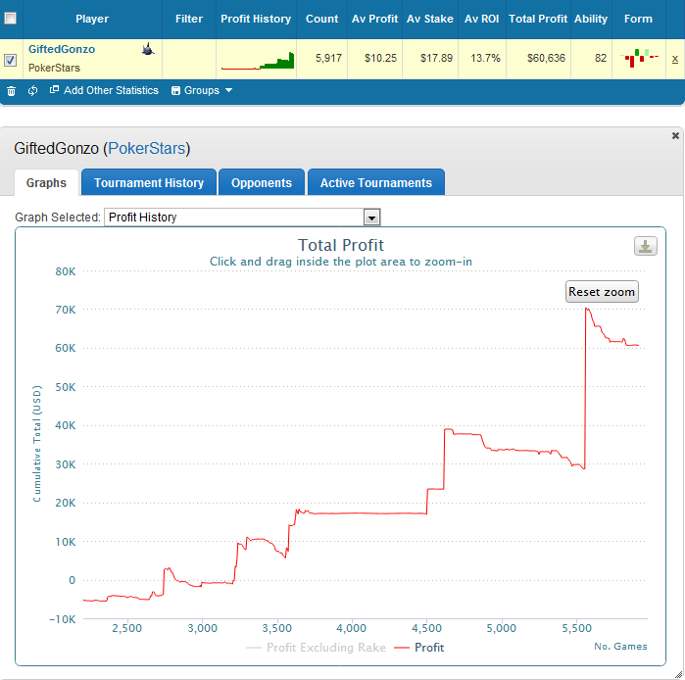Open GiftedGonzo player link
The height and width of the screenshot is (680, 685).
click(62, 49)
